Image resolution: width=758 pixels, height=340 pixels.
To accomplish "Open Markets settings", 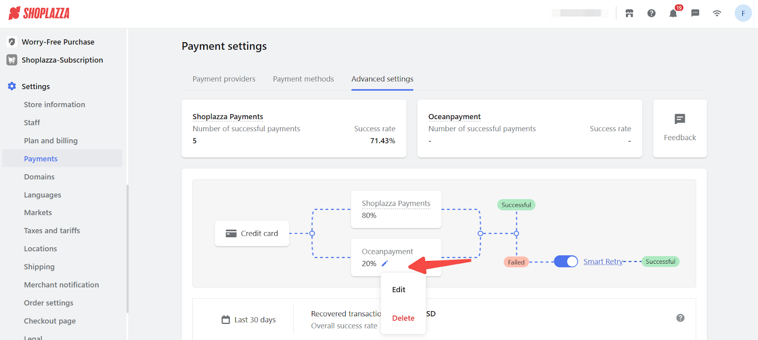I will click(38, 213).
